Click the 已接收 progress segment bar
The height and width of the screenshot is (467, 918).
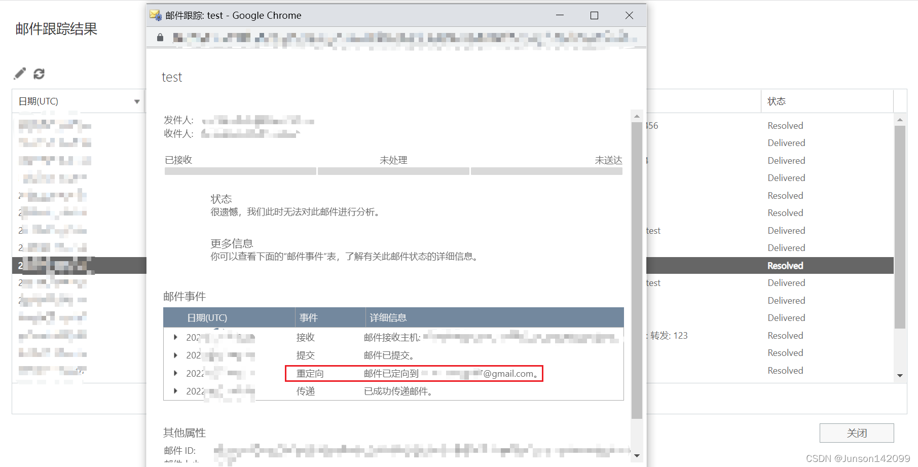(240, 171)
